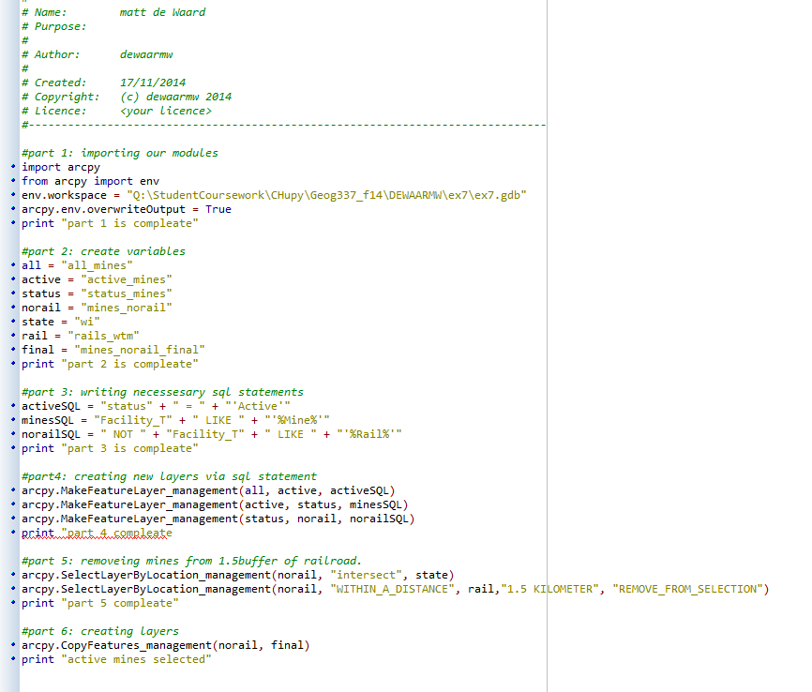This screenshot has width=812, height=692.
Task: Click the "# Copyright: (c) dewaarmw 2014" line
Action: click(x=127, y=97)
